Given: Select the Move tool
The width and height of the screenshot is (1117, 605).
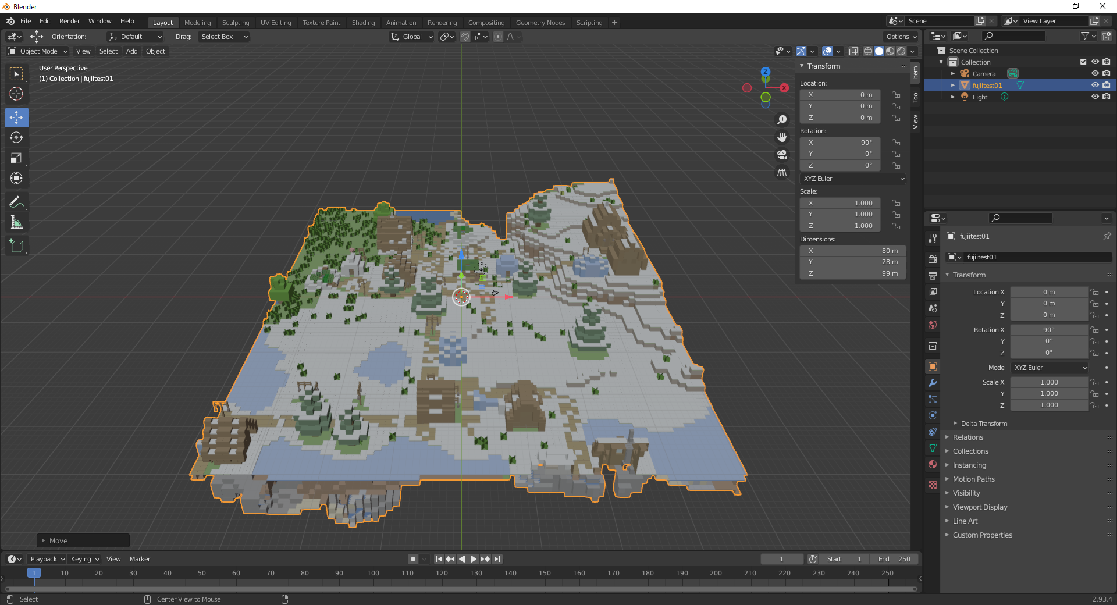Looking at the screenshot, I should 16,117.
